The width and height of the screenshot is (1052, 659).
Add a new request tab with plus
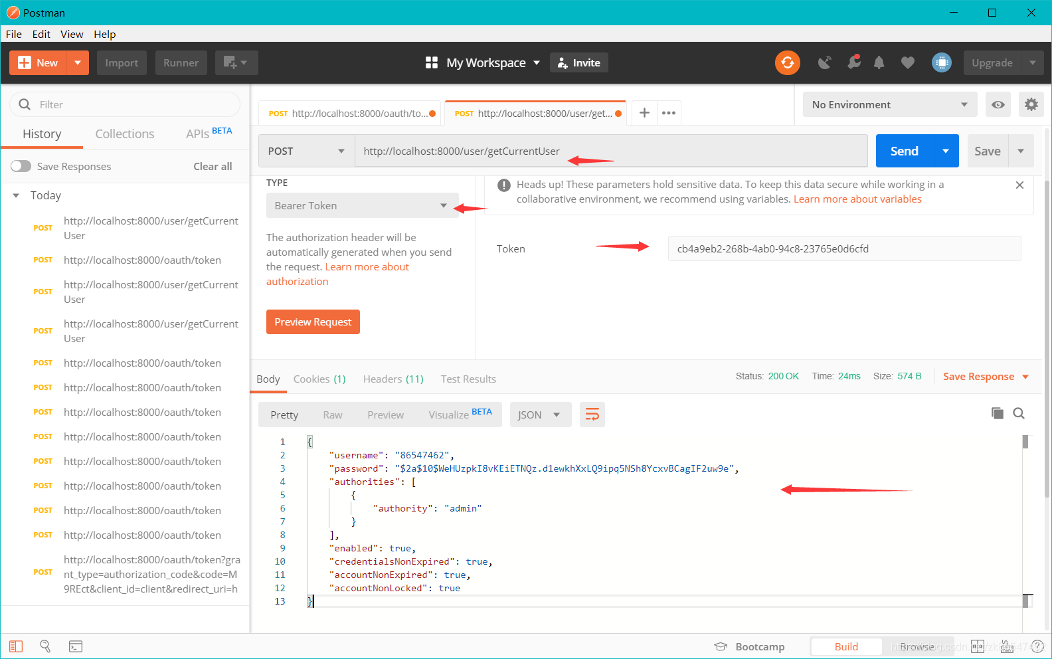click(644, 113)
